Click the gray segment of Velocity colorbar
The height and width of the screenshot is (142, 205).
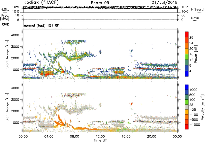tap(187, 107)
